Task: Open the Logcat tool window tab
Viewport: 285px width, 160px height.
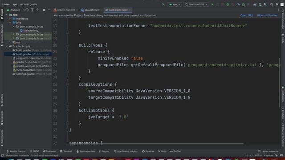Action: point(104,151)
